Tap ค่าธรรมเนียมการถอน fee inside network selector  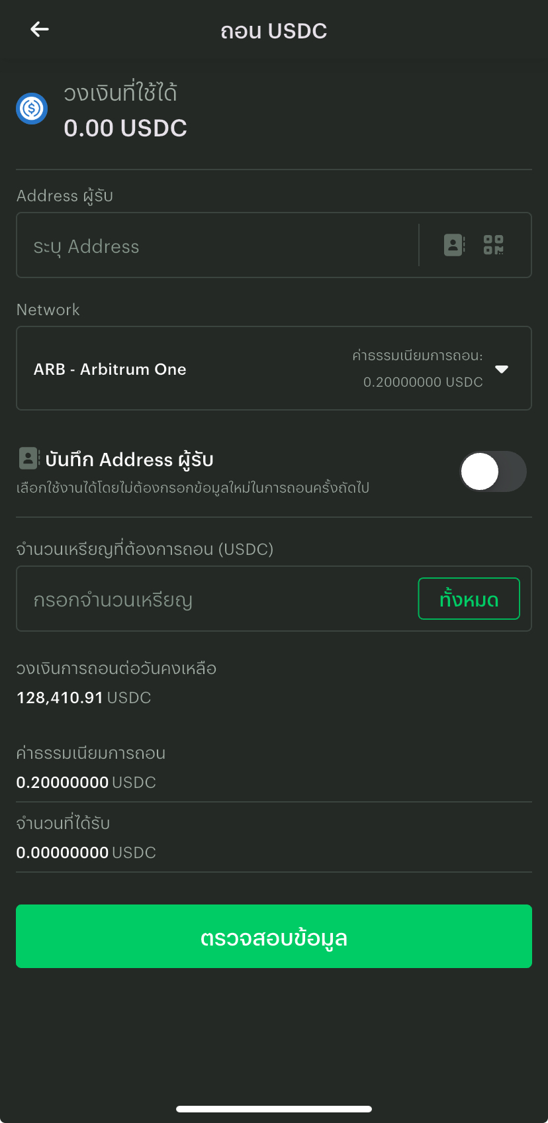point(418,369)
